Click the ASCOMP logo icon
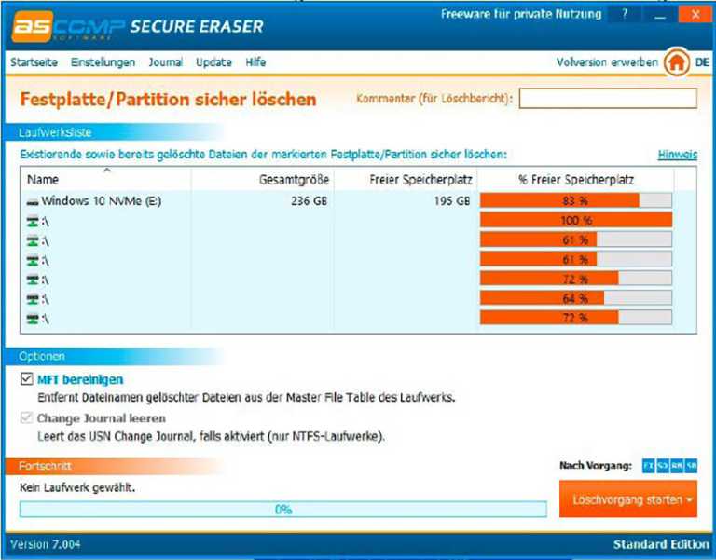This screenshot has height=560, width=716. [x=33, y=26]
